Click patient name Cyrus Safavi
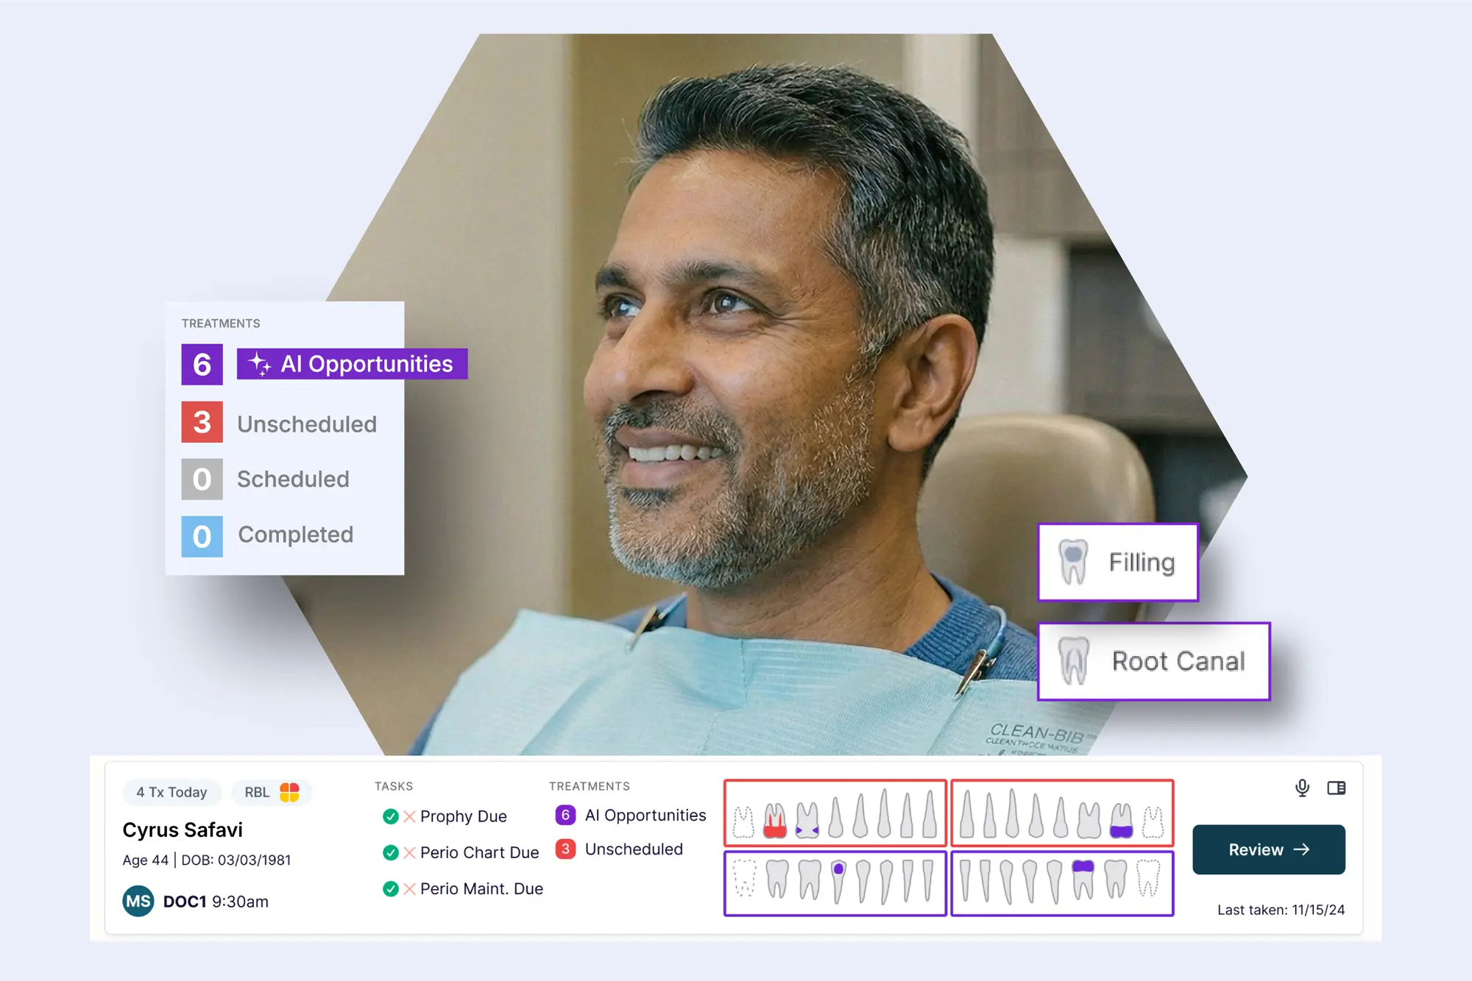 (183, 830)
